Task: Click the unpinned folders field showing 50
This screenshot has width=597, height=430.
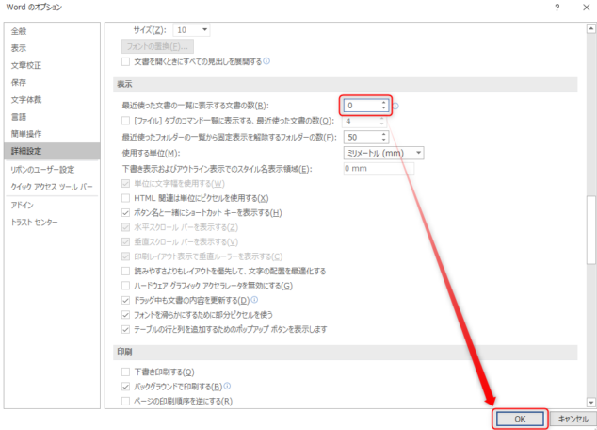Action: pos(363,138)
